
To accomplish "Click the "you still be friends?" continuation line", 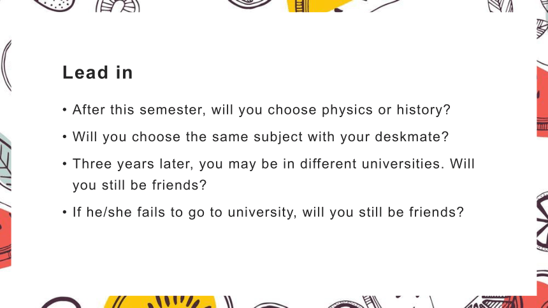I will (x=140, y=185).
